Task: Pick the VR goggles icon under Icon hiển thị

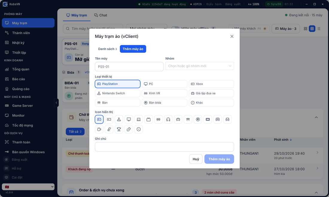Action: pos(159,119)
